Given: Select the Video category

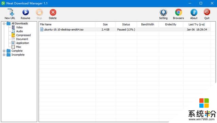Looking at the screenshot, I should 19,27.
